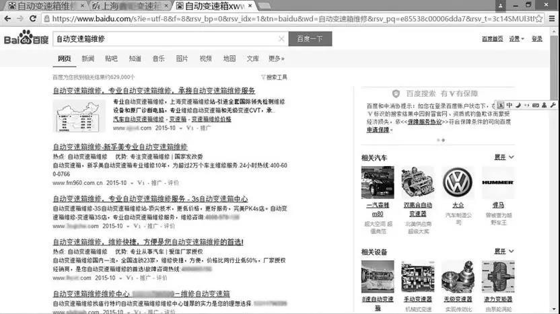Image resolution: width=560 pixels, height=314 pixels.
Task: Click the IME user account icon
Action: coord(545,105)
